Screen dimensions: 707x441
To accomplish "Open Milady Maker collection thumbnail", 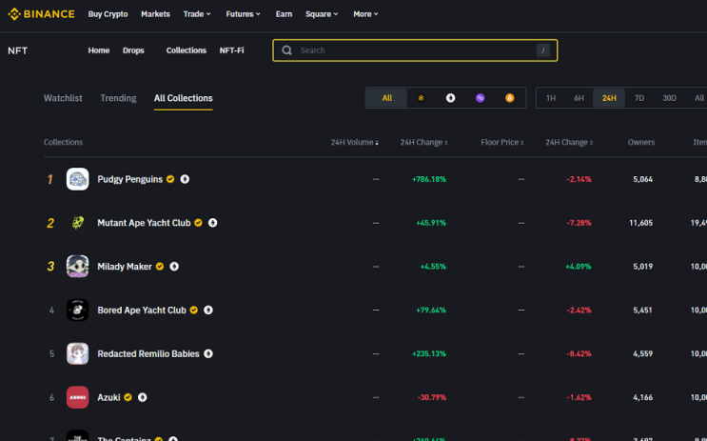I will pos(78,267).
